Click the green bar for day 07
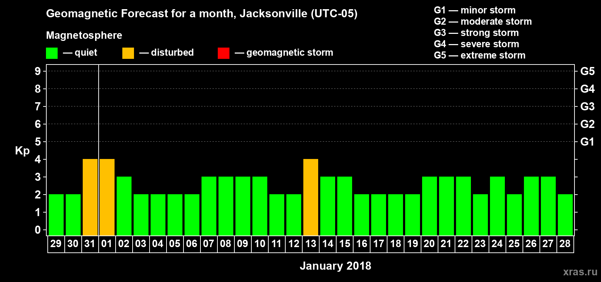Viewport: 601px width, 282px height. coord(209,206)
